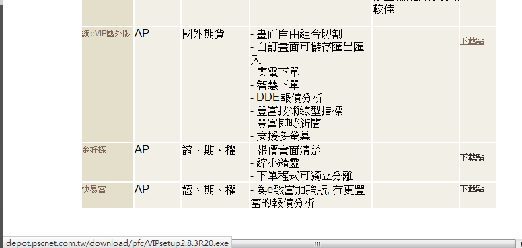Click the text 支援多螢幕

[283, 136]
